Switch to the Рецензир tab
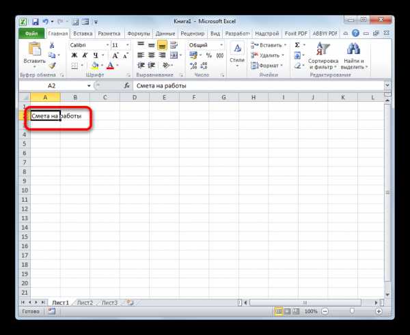 coord(193,33)
